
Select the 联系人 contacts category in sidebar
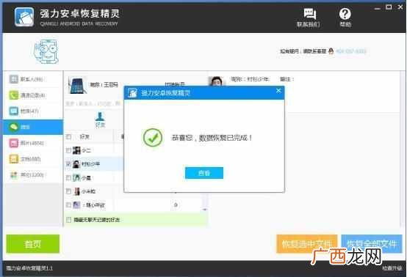click(33, 79)
